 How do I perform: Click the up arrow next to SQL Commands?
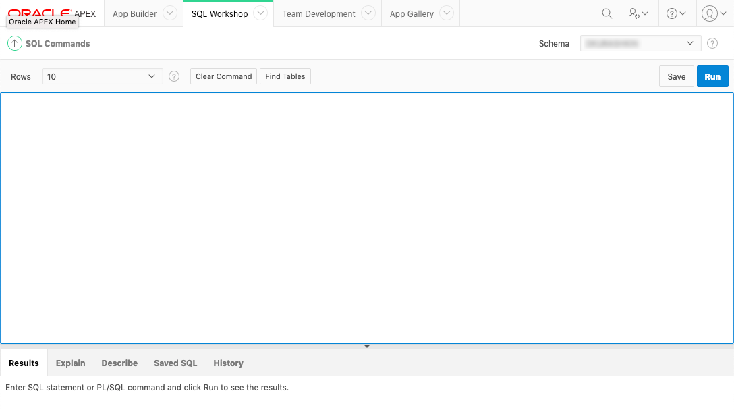pyautogui.click(x=14, y=43)
